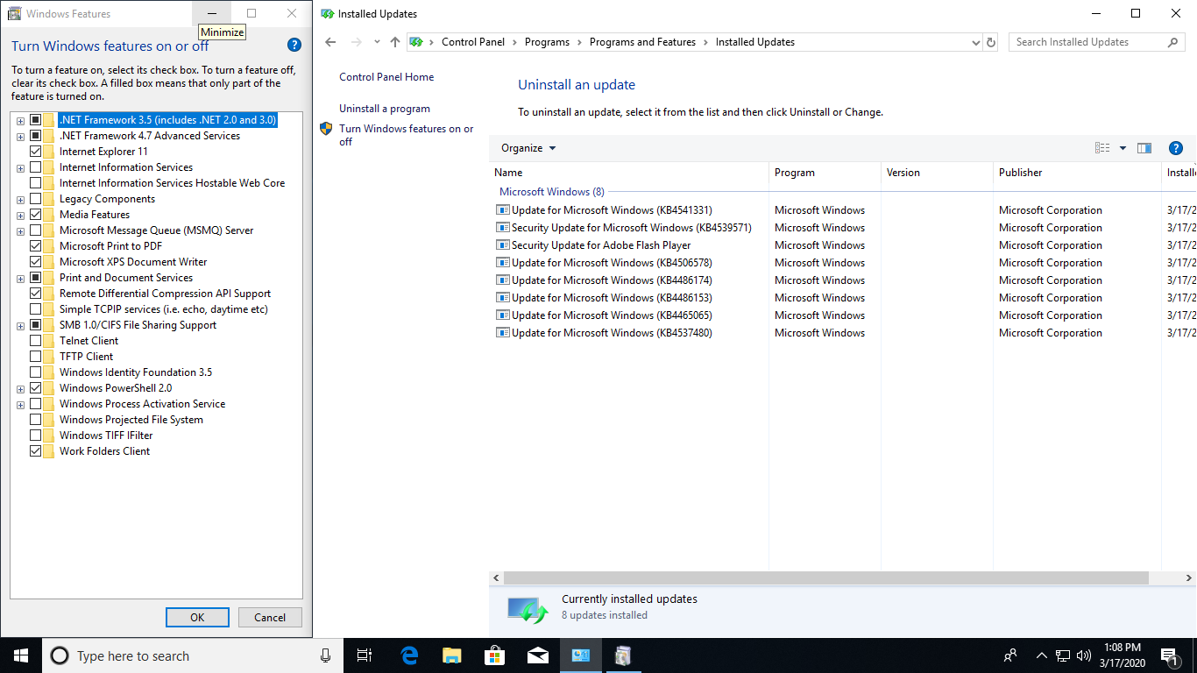Viewport: 1197px width, 673px height.
Task: Click the search magnifier icon in Installed Updates
Action: point(1172,42)
